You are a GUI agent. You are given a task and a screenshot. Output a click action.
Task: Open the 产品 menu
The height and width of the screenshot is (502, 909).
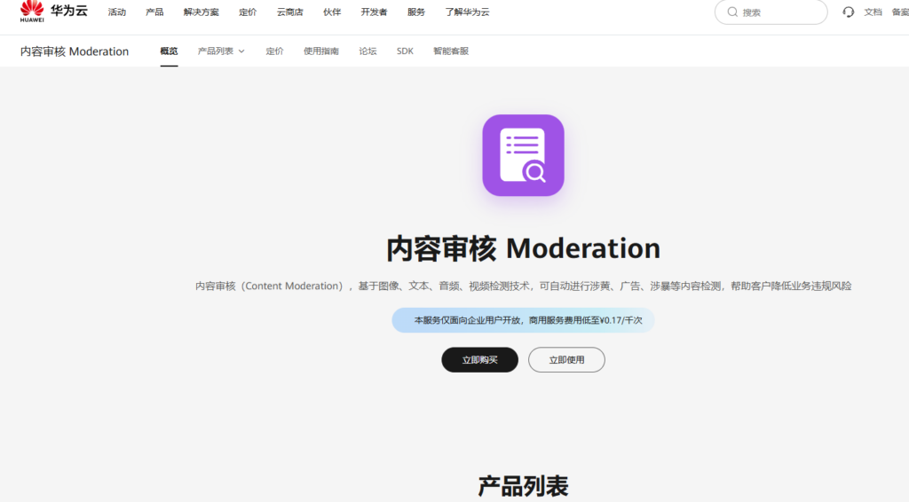click(x=154, y=12)
